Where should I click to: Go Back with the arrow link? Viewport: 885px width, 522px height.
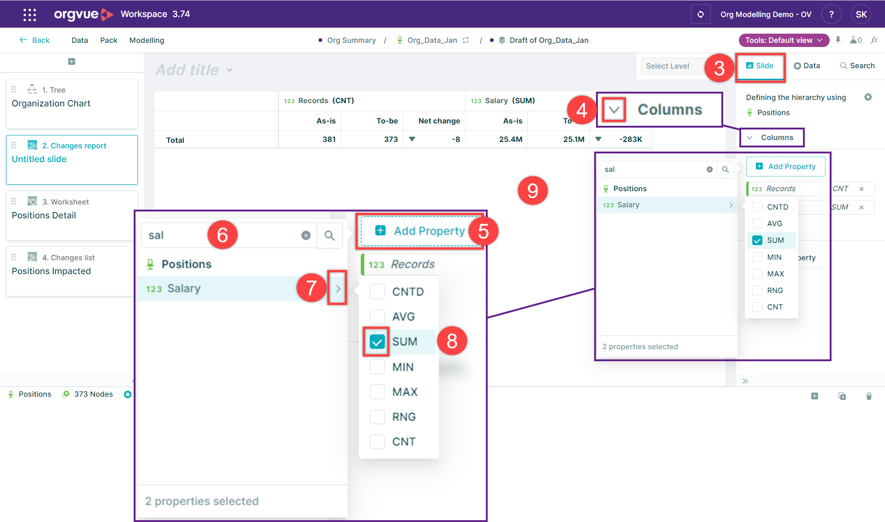coord(35,40)
